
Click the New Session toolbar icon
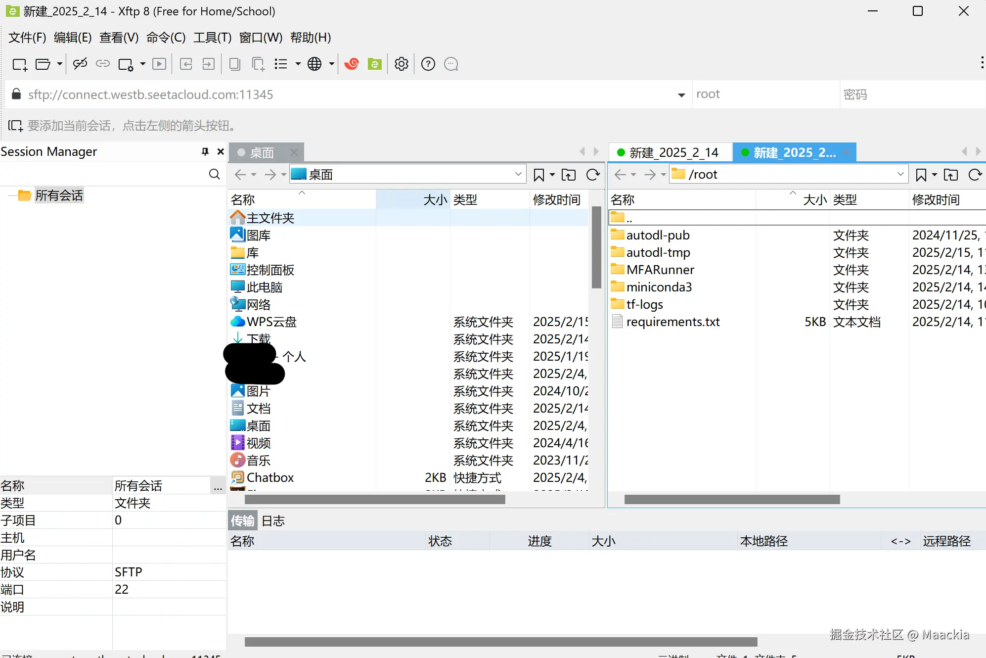[x=19, y=64]
